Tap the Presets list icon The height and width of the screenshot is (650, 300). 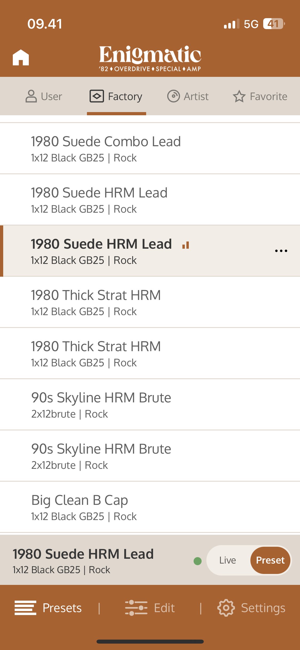(x=25, y=608)
